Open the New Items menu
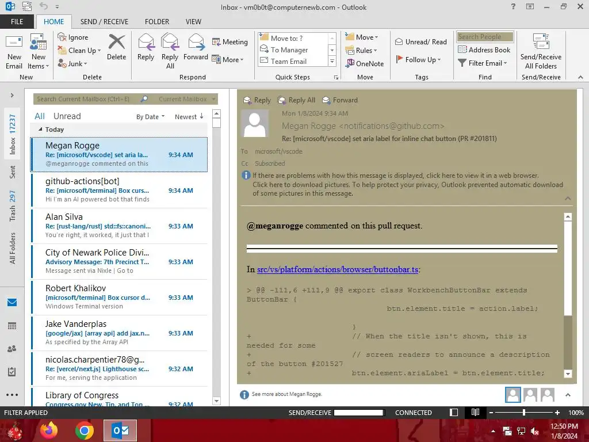This screenshot has width=589, height=442. click(39, 52)
